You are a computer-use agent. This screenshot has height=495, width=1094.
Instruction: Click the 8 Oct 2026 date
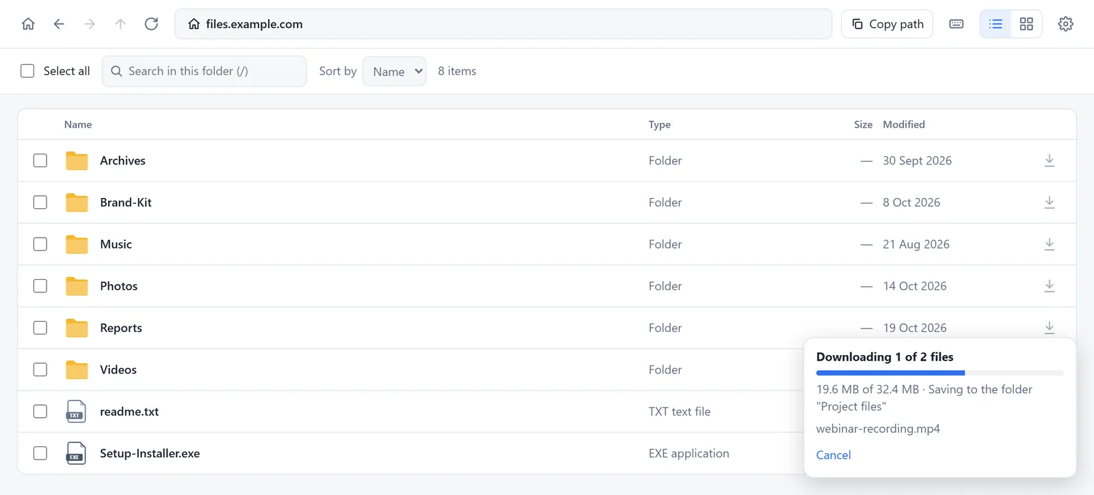[x=911, y=202]
